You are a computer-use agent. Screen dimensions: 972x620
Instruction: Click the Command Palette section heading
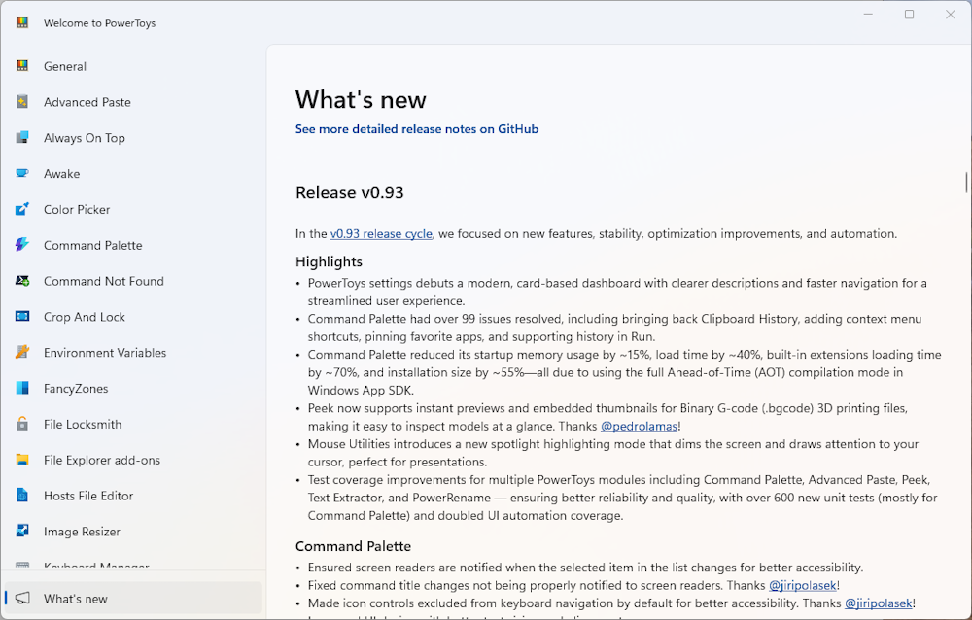click(354, 546)
